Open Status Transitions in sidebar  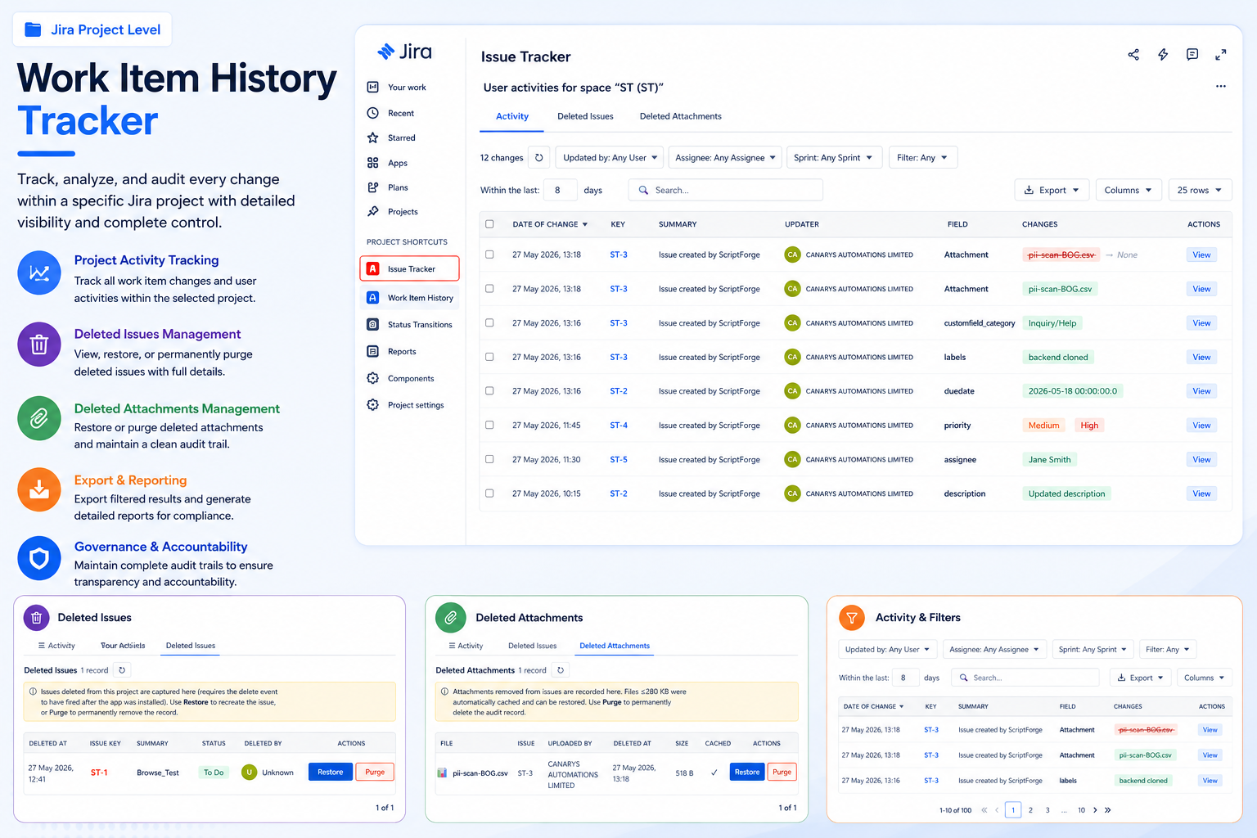409,325
